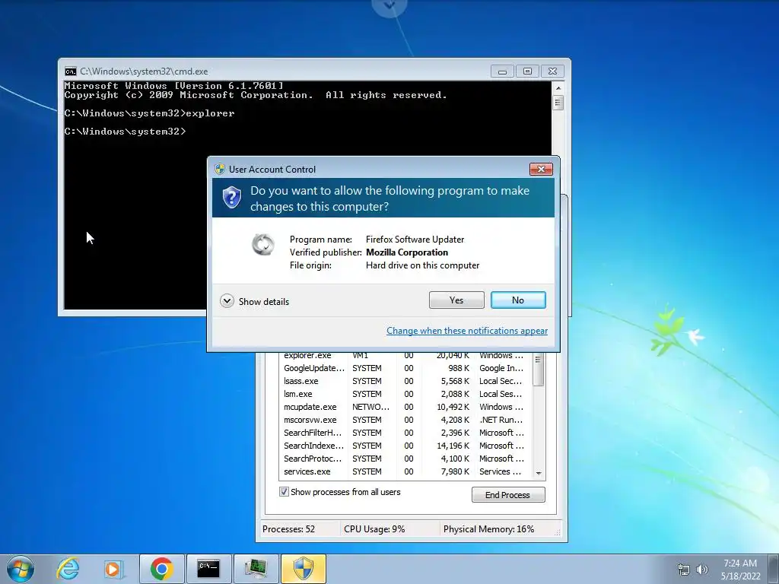779x584 pixels.
Task: Click the Show desktop button
Action: click(774, 569)
